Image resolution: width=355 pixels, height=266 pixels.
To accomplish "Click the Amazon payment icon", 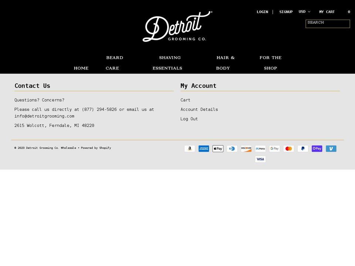I will [190, 149].
